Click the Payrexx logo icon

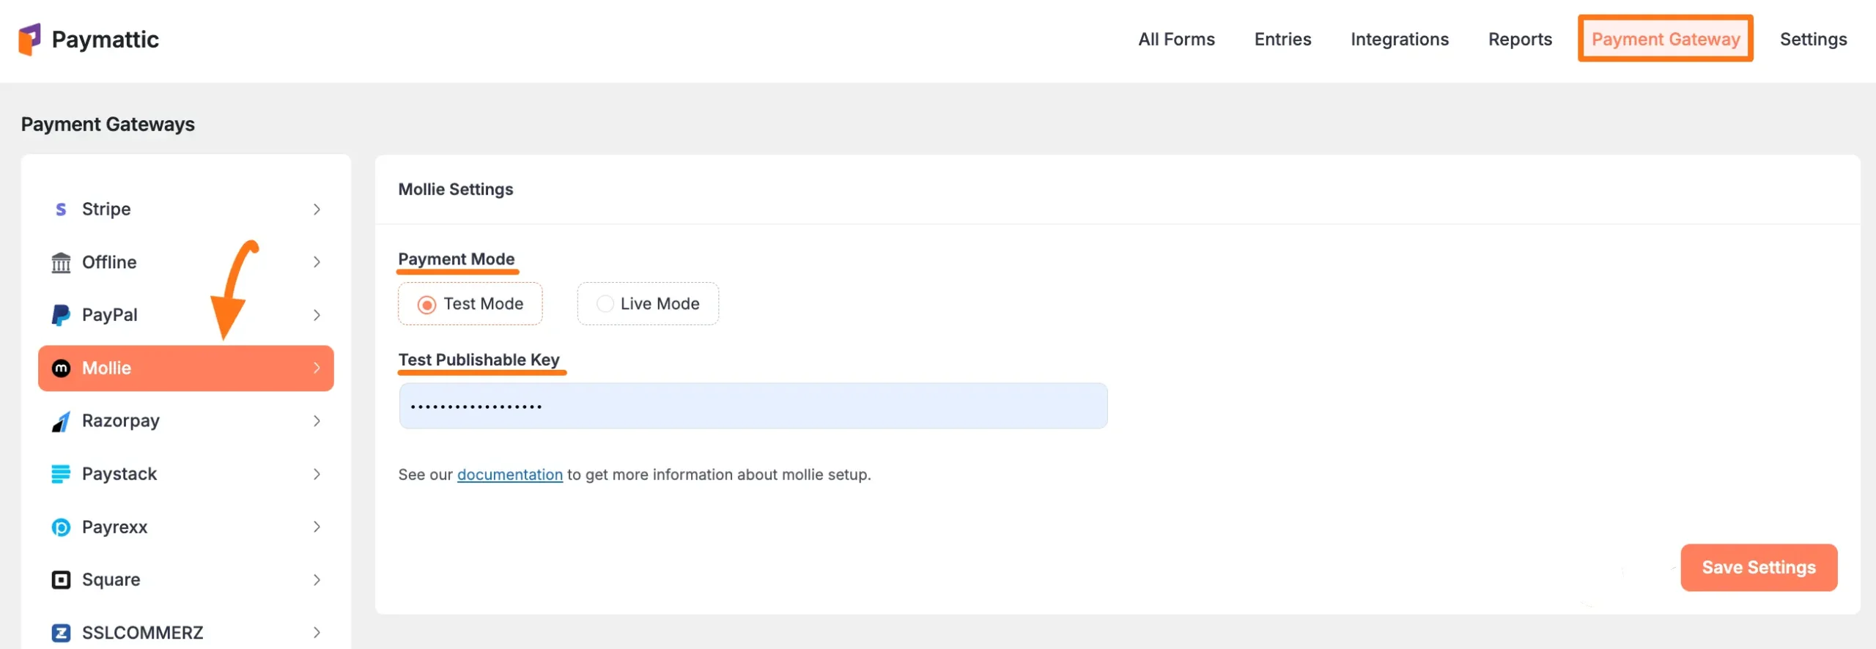pyautogui.click(x=61, y=527)
